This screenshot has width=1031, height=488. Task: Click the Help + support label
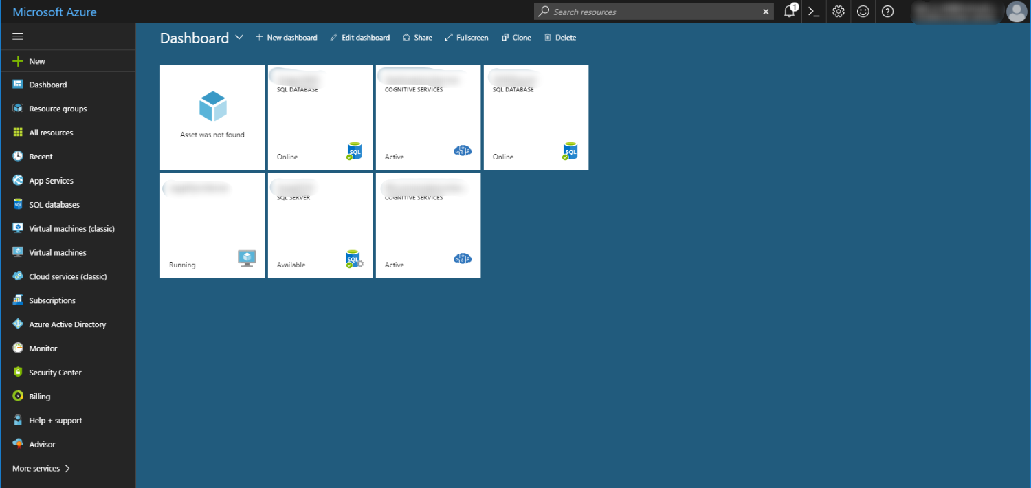tap(55, 421)
